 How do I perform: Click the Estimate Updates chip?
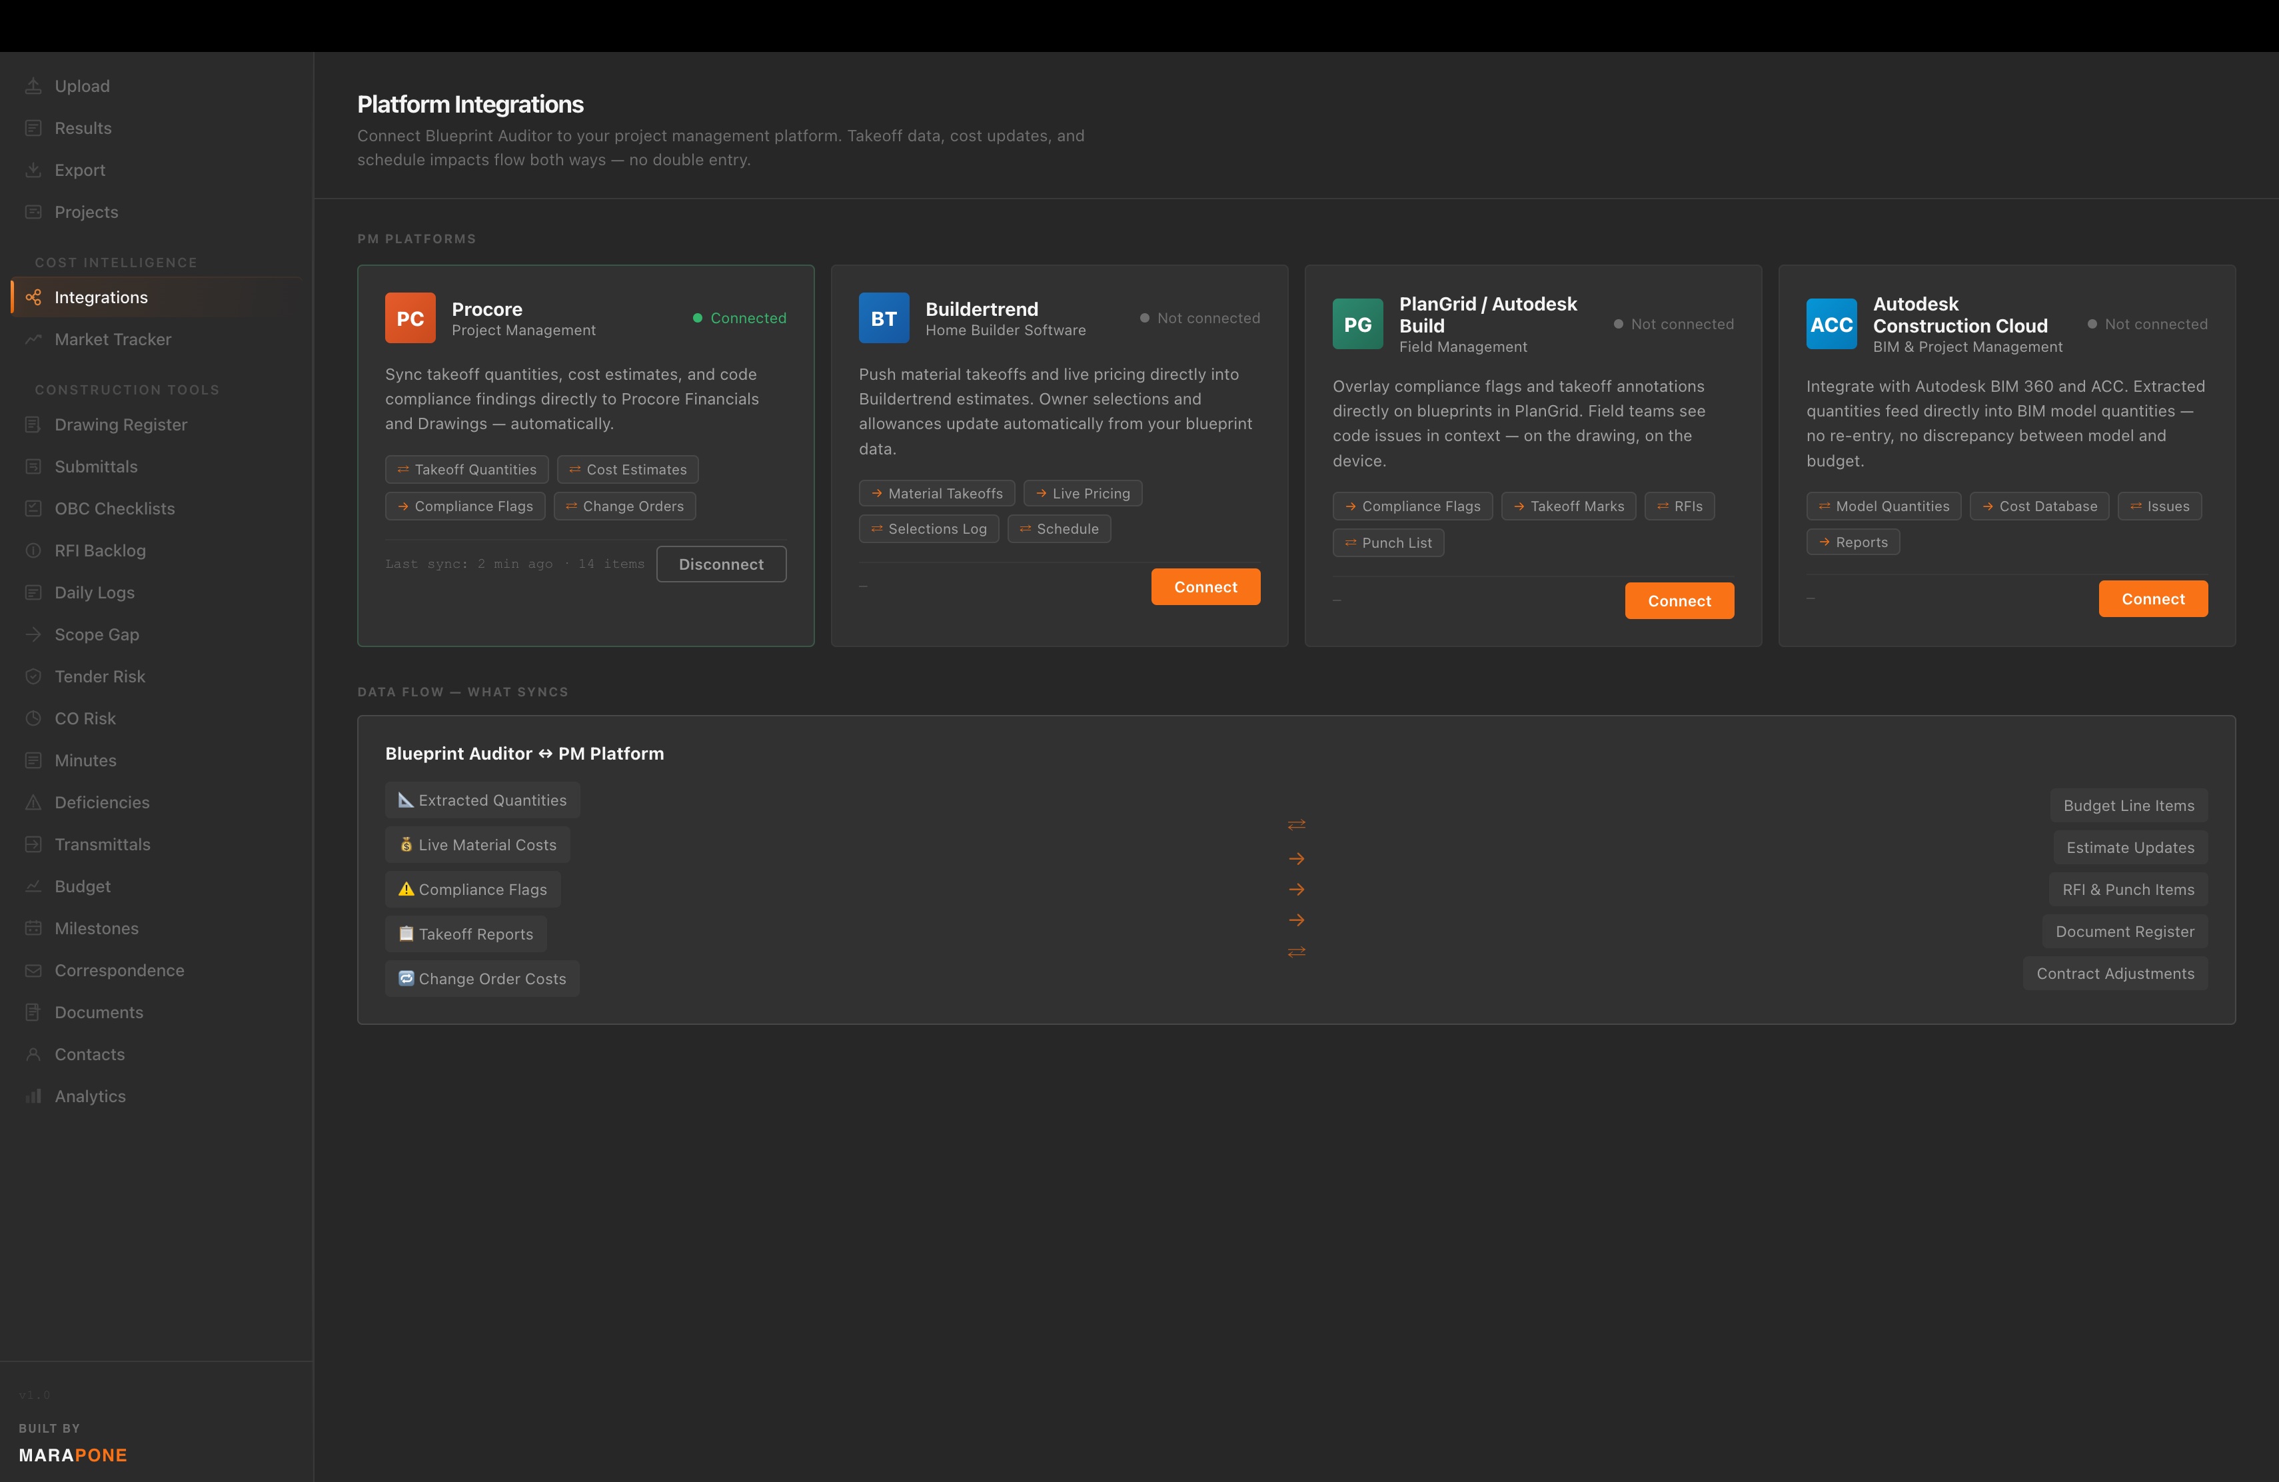tap(2130, 848)
